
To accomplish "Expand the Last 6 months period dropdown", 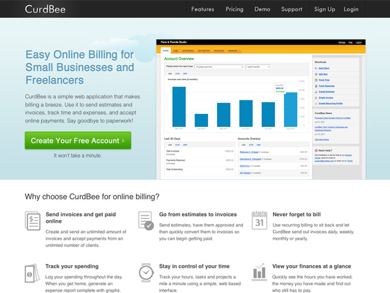I will (257, 66).
